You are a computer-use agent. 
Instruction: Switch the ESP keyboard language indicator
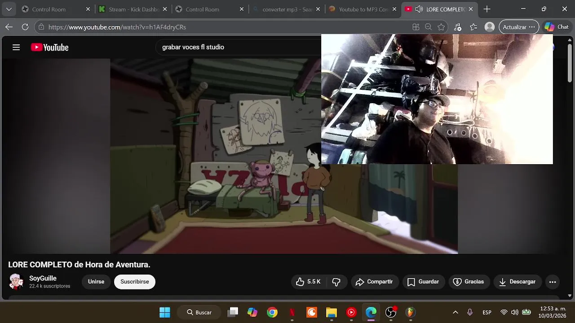487,312
